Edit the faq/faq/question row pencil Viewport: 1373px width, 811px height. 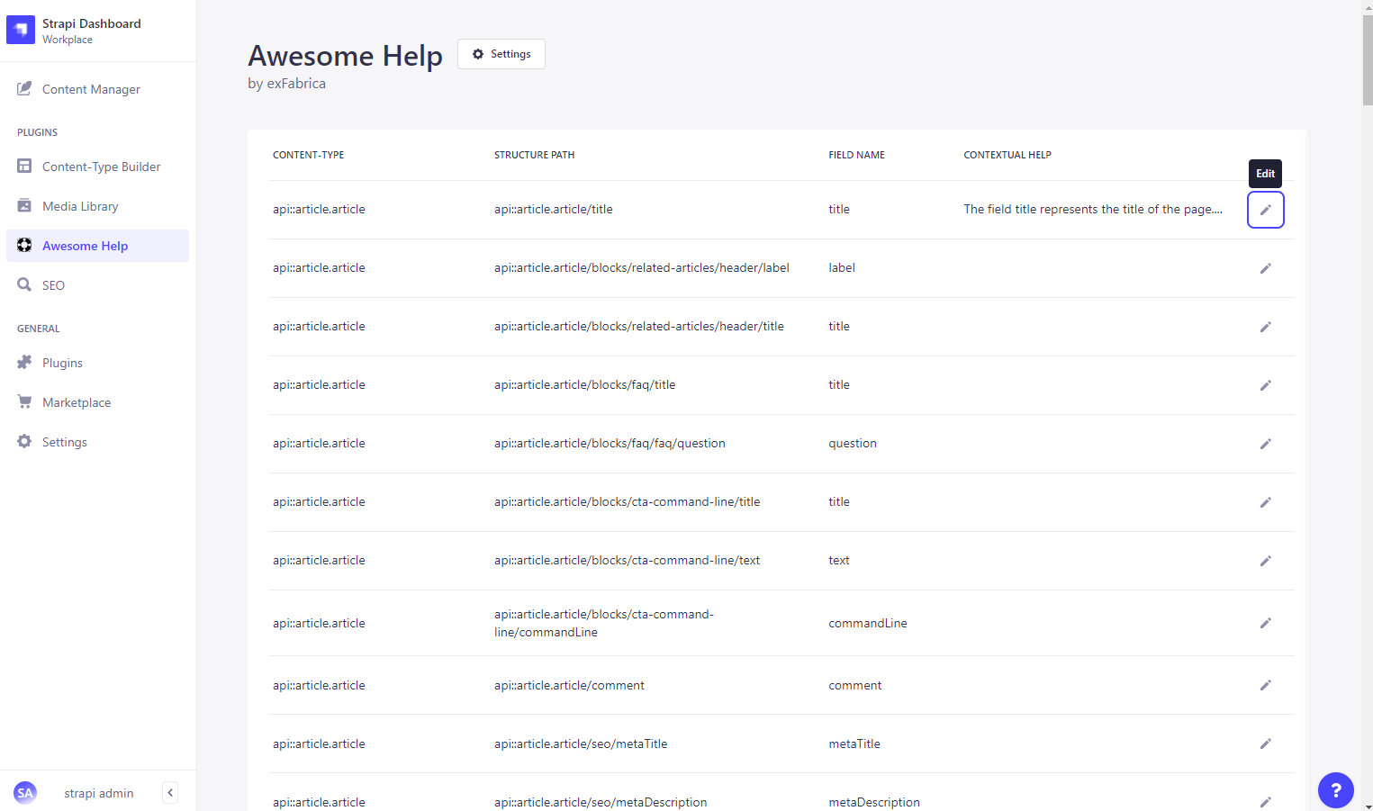1265,444
